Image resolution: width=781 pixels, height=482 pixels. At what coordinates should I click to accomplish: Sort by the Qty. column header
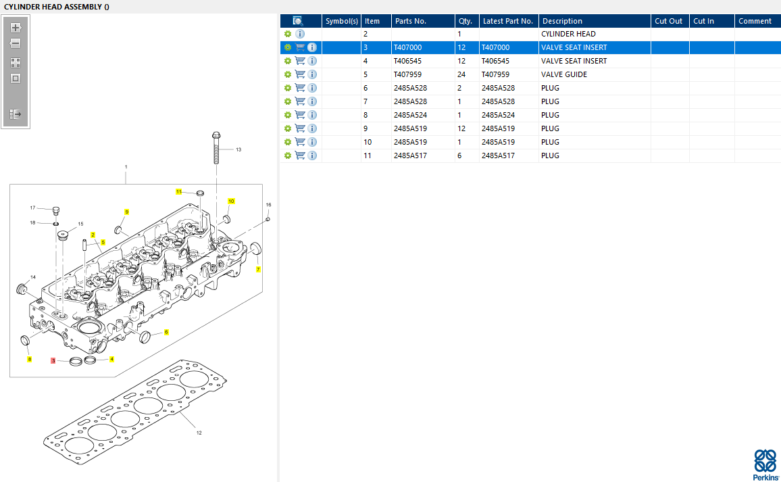click(467, 21)
